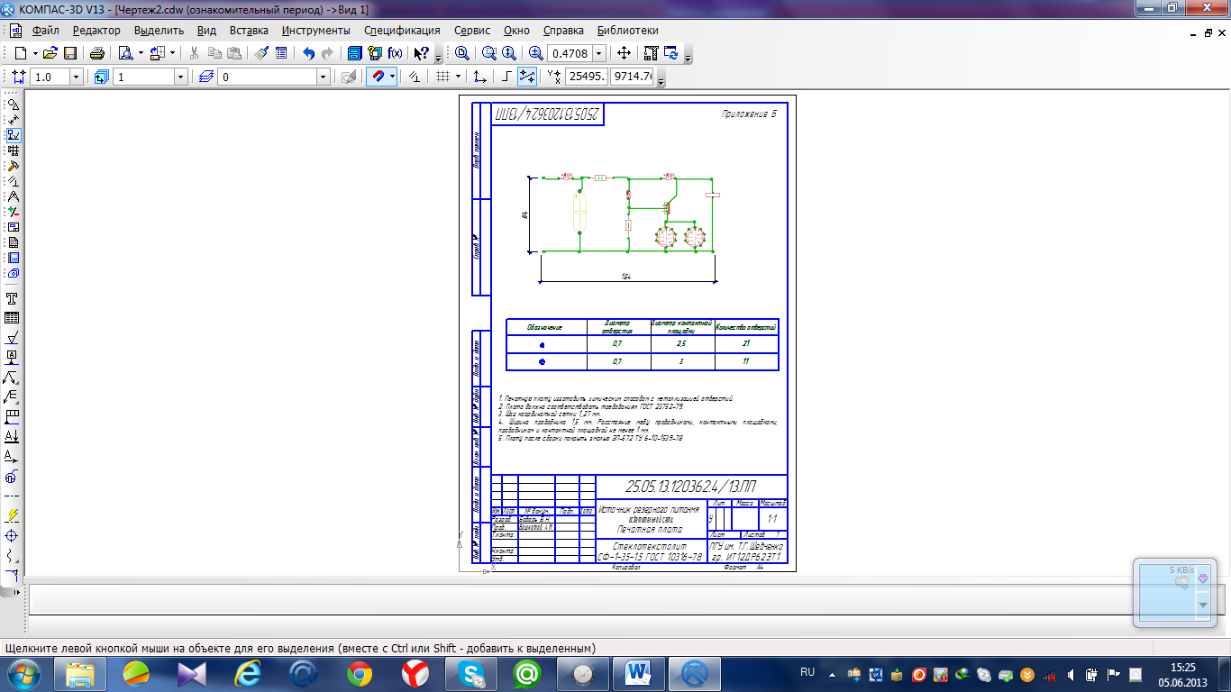Open a file with the folder icon

(50, 53)
